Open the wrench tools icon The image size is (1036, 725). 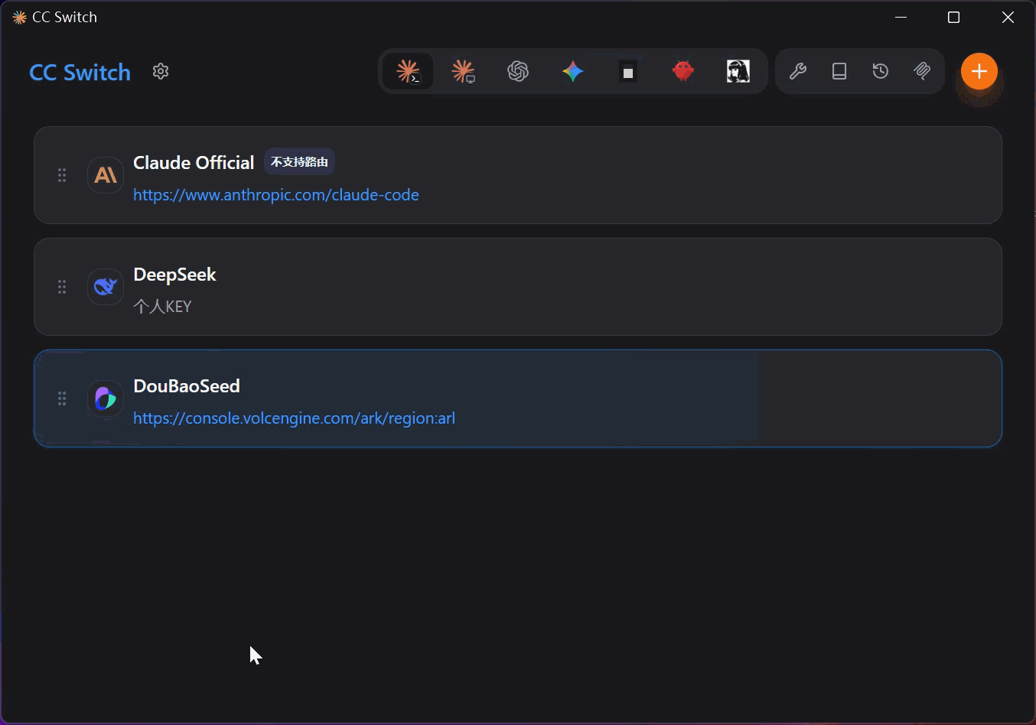[x=798, y=71]
